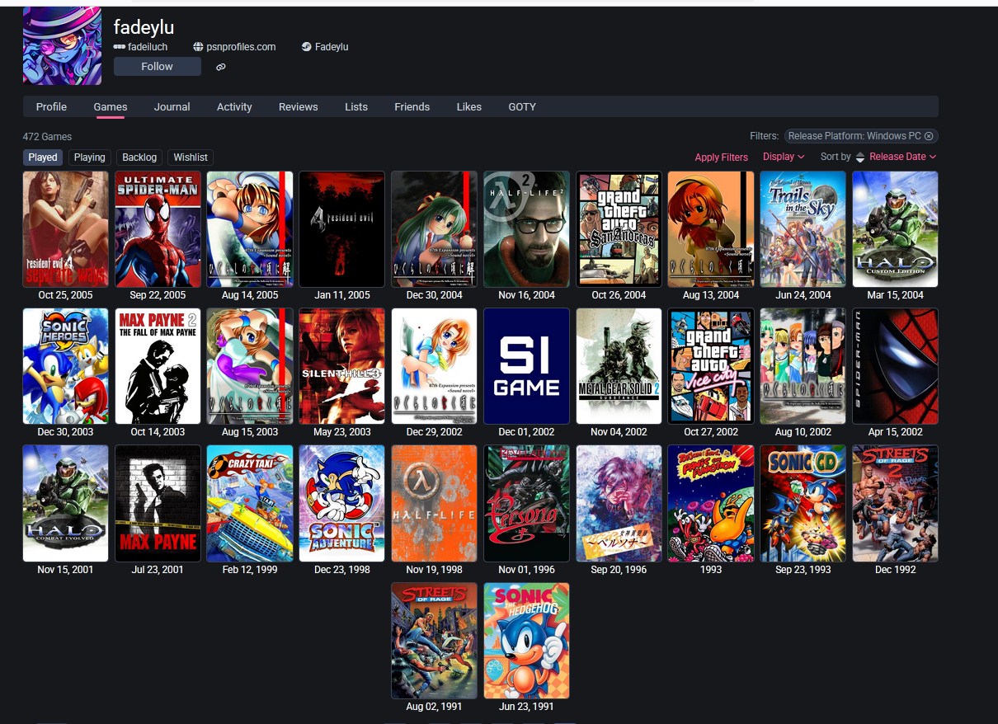The image size is (998, 724).
Task: Open the GOTY tab
Action: 522,106
